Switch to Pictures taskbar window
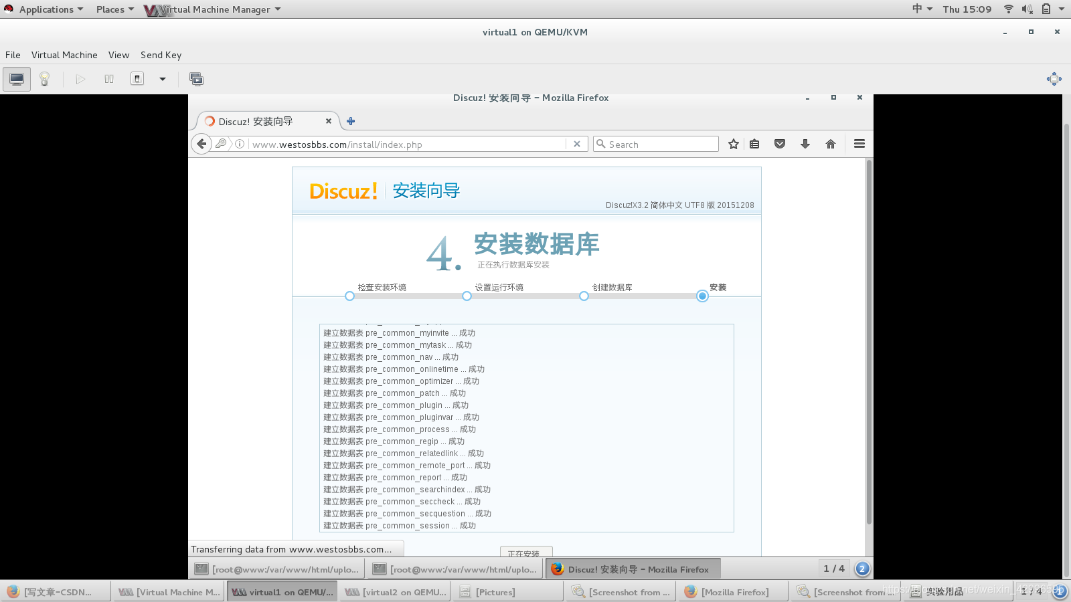The width and height of the screenshot is (1071, 602). pos(507,592)
